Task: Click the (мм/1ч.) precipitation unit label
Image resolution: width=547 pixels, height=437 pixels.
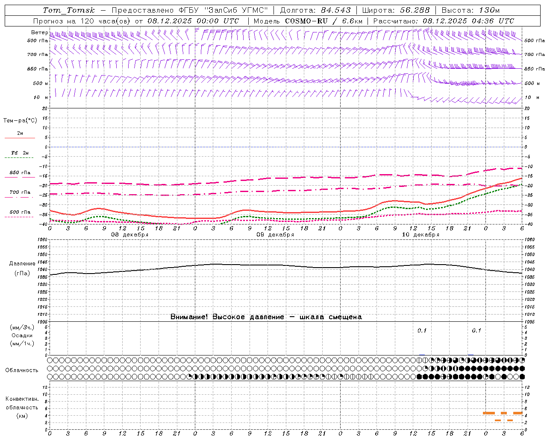Action: 22,344
